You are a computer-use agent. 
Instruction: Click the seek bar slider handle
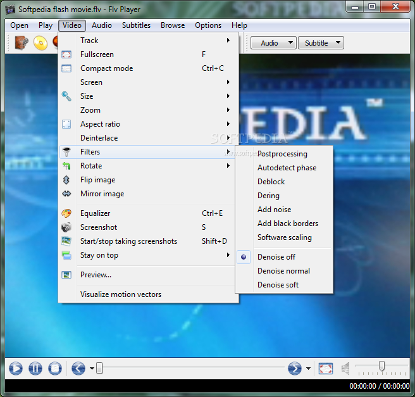tap(99, 368)
